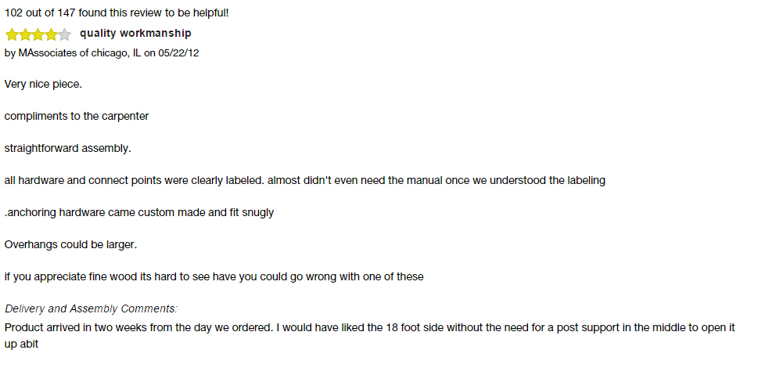
Task: Click the fifth gray rating star
Action: click(64, 34)
